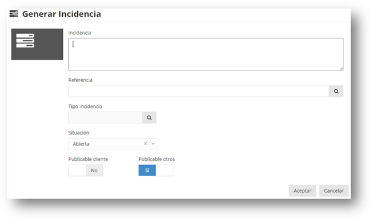Click the resize grip of Incidencia textarea

pos(341,69)
